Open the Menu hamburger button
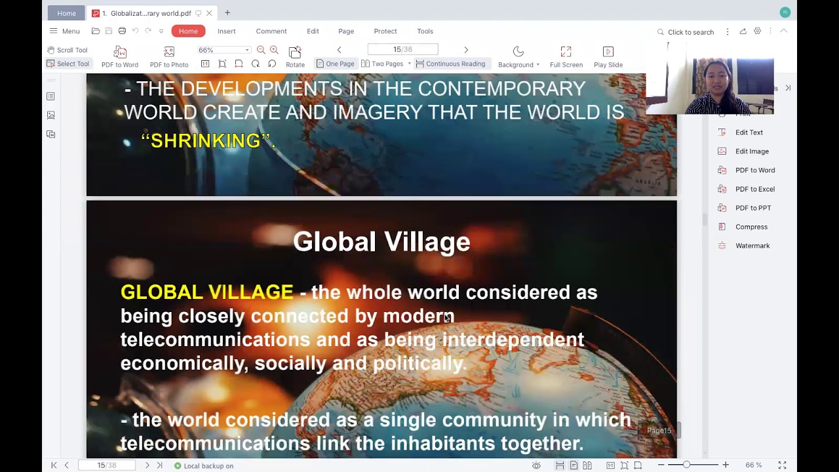This screenshot has width=839, height=472. click(x=64, y=31)
